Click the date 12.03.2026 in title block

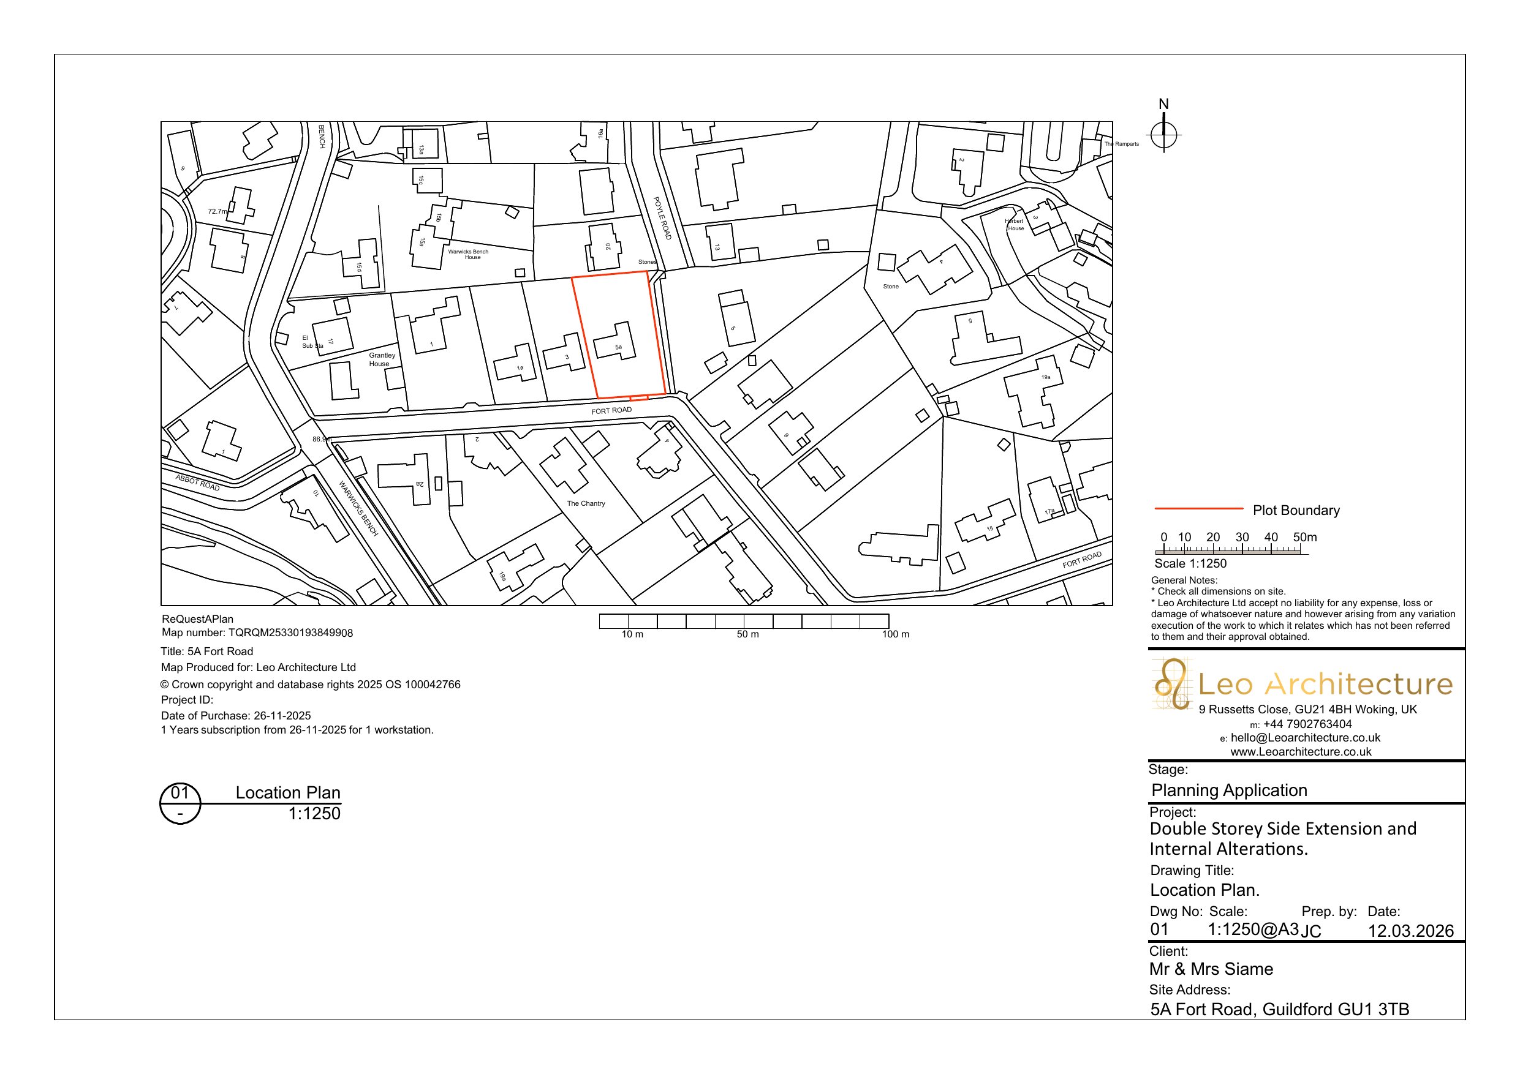tap(1411, 931)
